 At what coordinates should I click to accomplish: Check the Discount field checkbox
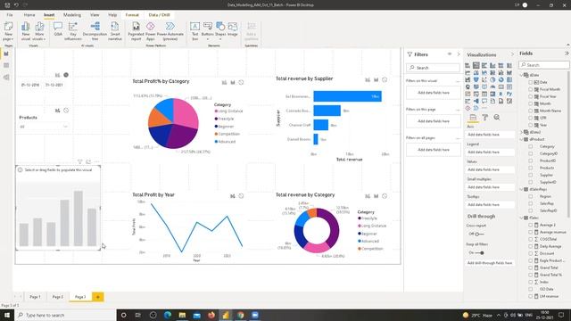pyautogui.click(x=531, y=253)
